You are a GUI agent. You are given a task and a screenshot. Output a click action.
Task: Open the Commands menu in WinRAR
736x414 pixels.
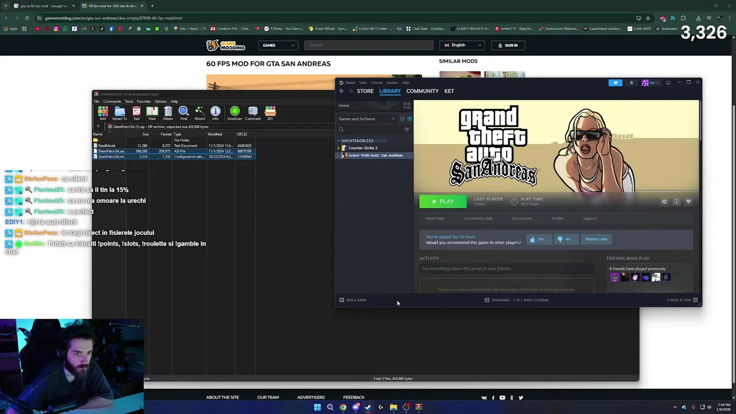pyautogui.click(x=112, y=101)
